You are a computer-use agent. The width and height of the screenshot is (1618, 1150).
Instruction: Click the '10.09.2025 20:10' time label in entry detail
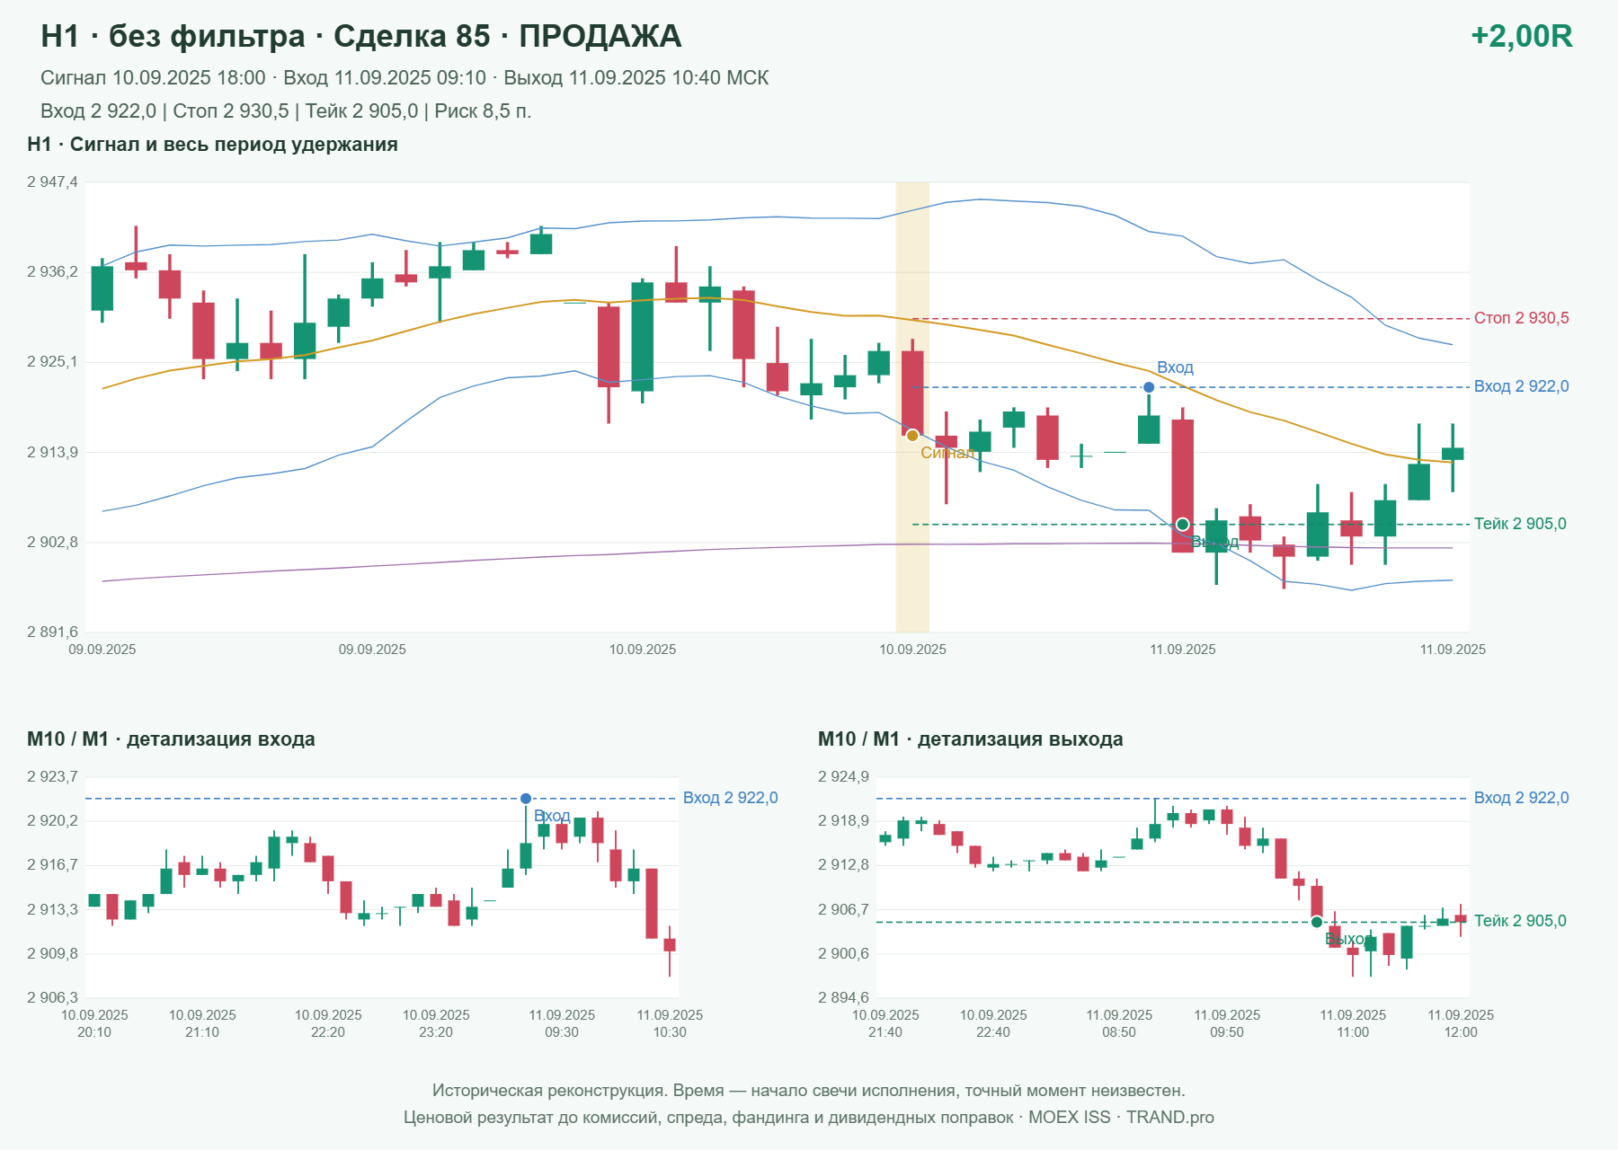[x=94, y=1023]
